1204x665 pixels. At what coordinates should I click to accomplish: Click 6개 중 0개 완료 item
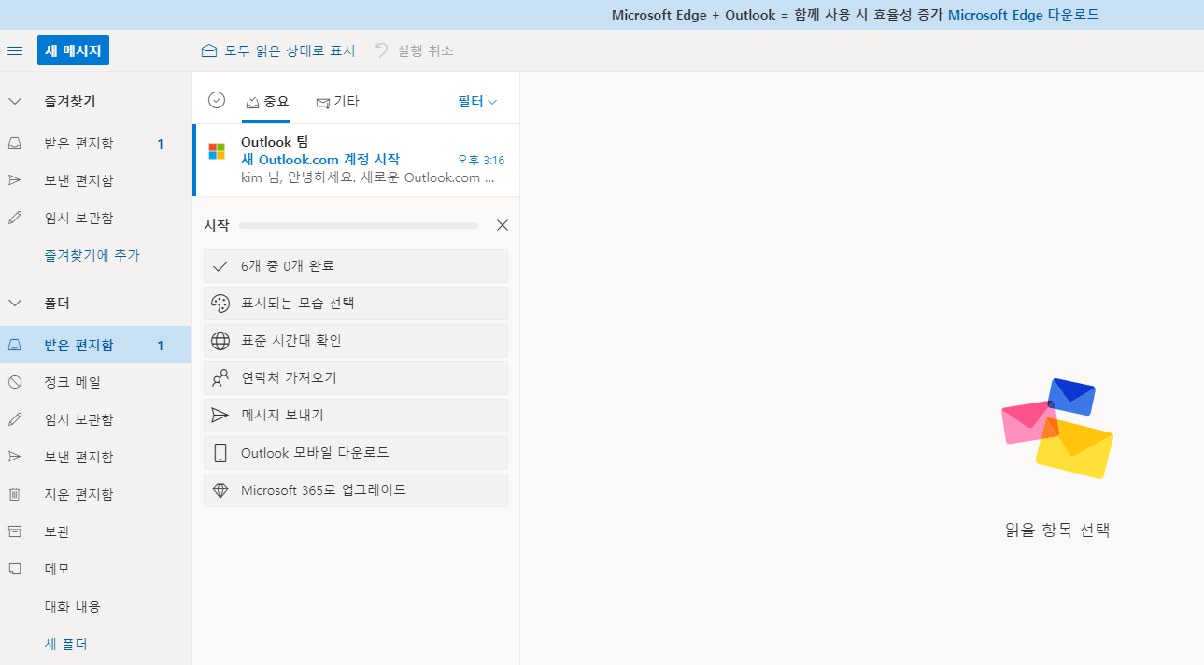click(356, 266)
